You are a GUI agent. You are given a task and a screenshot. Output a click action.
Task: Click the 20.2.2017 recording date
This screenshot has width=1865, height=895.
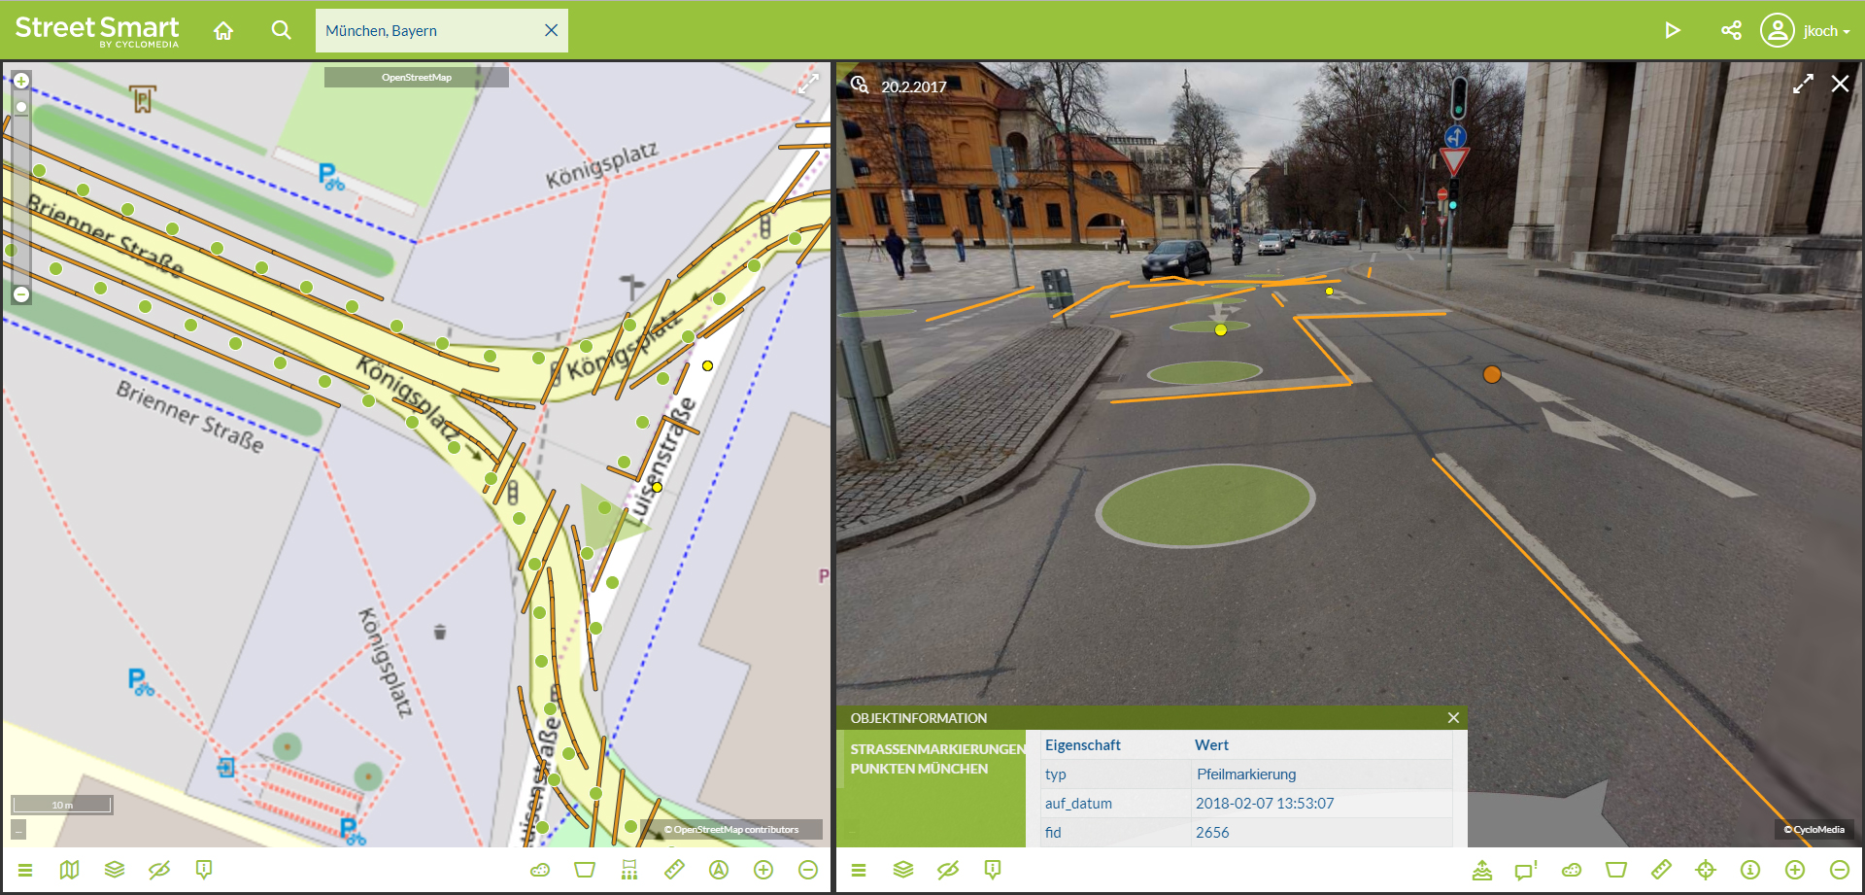[x=914, y=86]
